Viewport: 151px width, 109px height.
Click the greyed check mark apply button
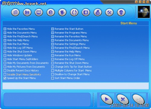(139, 99)
